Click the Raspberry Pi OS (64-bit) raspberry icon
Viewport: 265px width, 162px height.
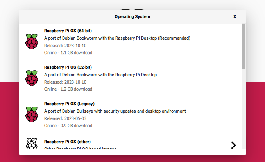(x=32, y=42)
